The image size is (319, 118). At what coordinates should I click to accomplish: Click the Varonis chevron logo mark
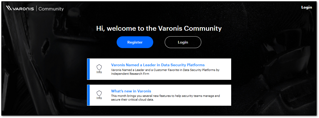click(9, 9)
